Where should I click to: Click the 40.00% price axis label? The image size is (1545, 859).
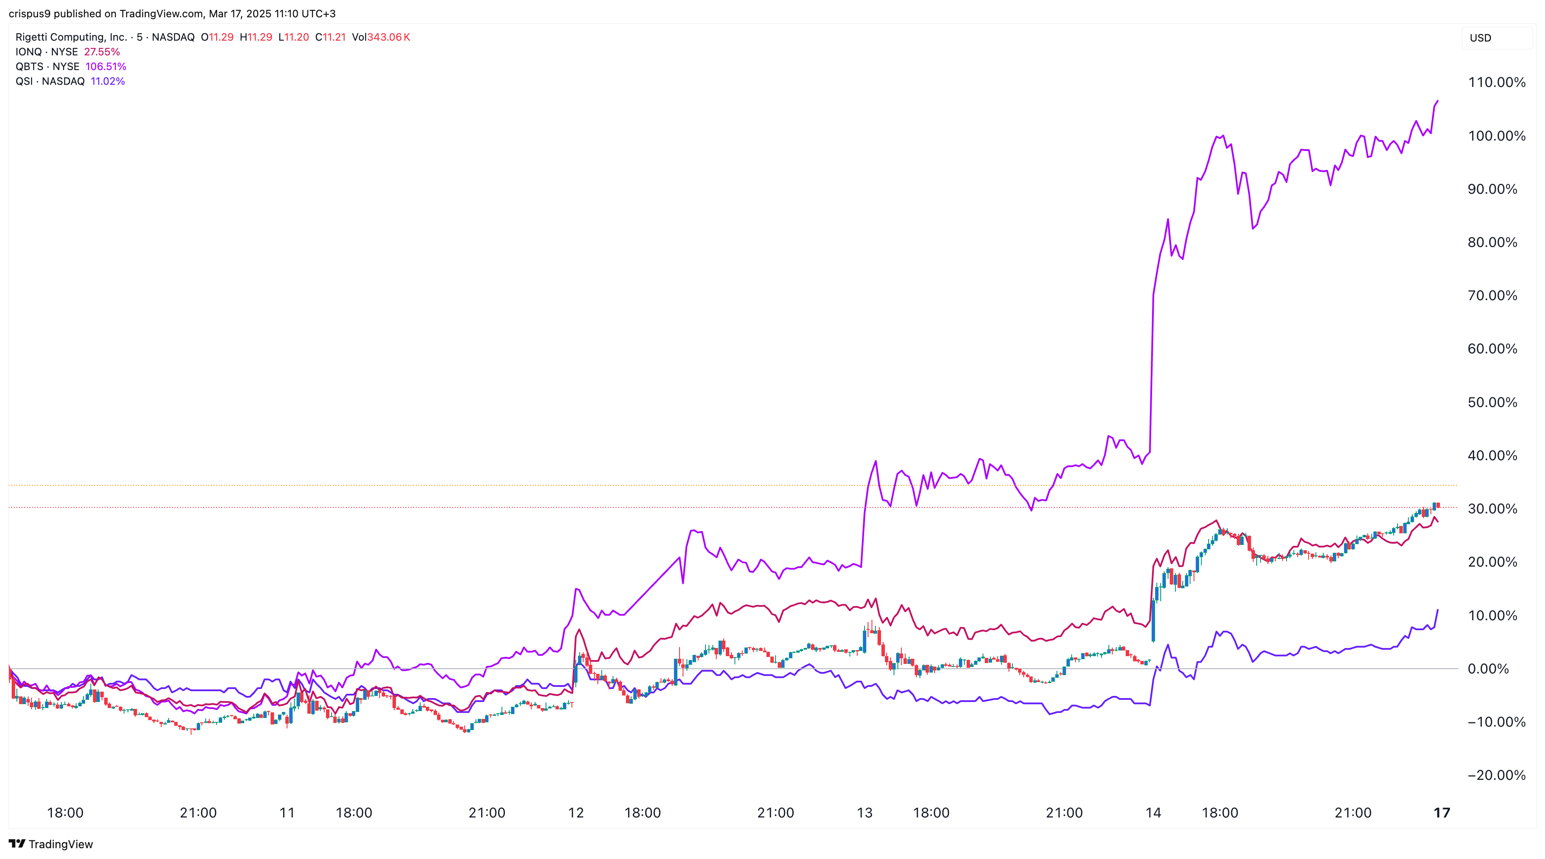click(1492, 455)
